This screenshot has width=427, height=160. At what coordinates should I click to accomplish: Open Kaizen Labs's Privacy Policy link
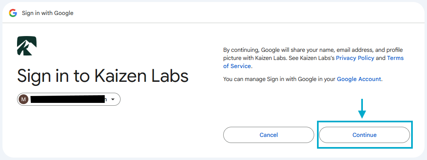tap(355, 58)
